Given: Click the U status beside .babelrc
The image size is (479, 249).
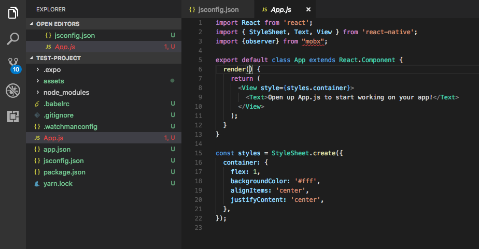Looking at the screenshot, I should pyautogui.click(x=173, y=104).
